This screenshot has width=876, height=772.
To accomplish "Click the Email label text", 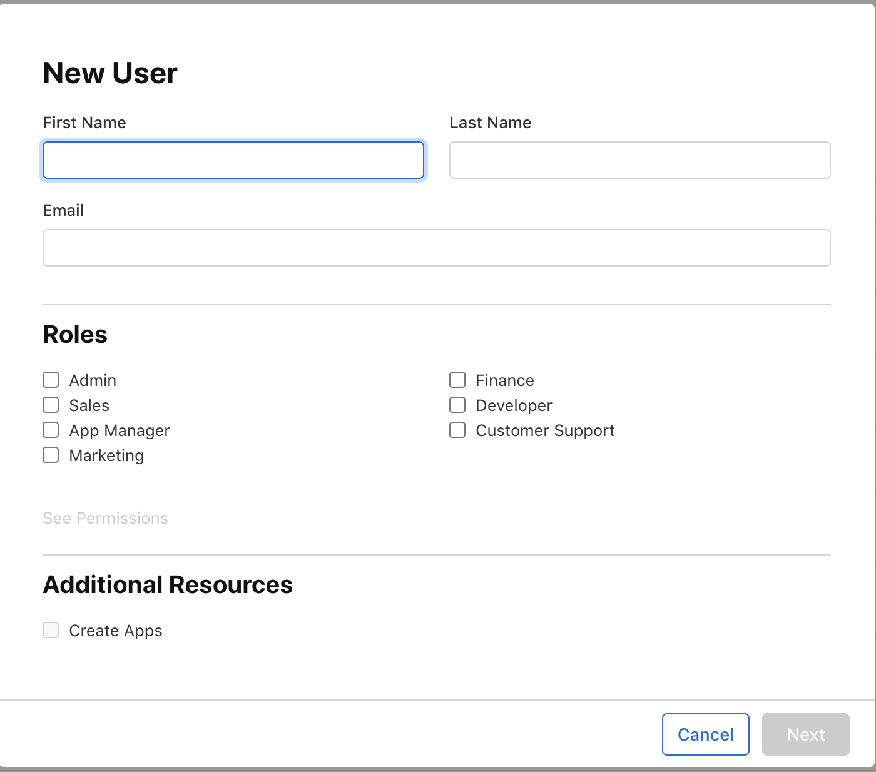I will coord(63,210).
